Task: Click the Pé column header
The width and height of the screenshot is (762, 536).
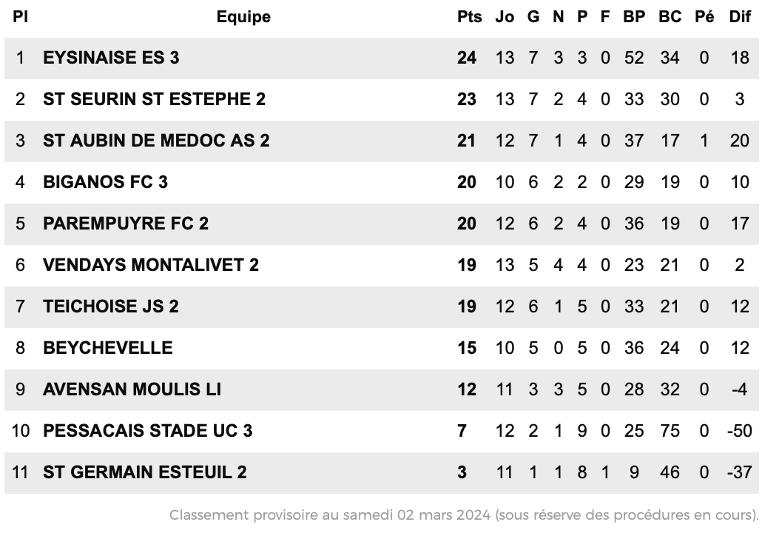Action: (704, 16)
